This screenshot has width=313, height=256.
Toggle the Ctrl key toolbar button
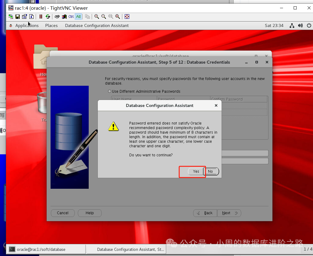coord(71,17)
